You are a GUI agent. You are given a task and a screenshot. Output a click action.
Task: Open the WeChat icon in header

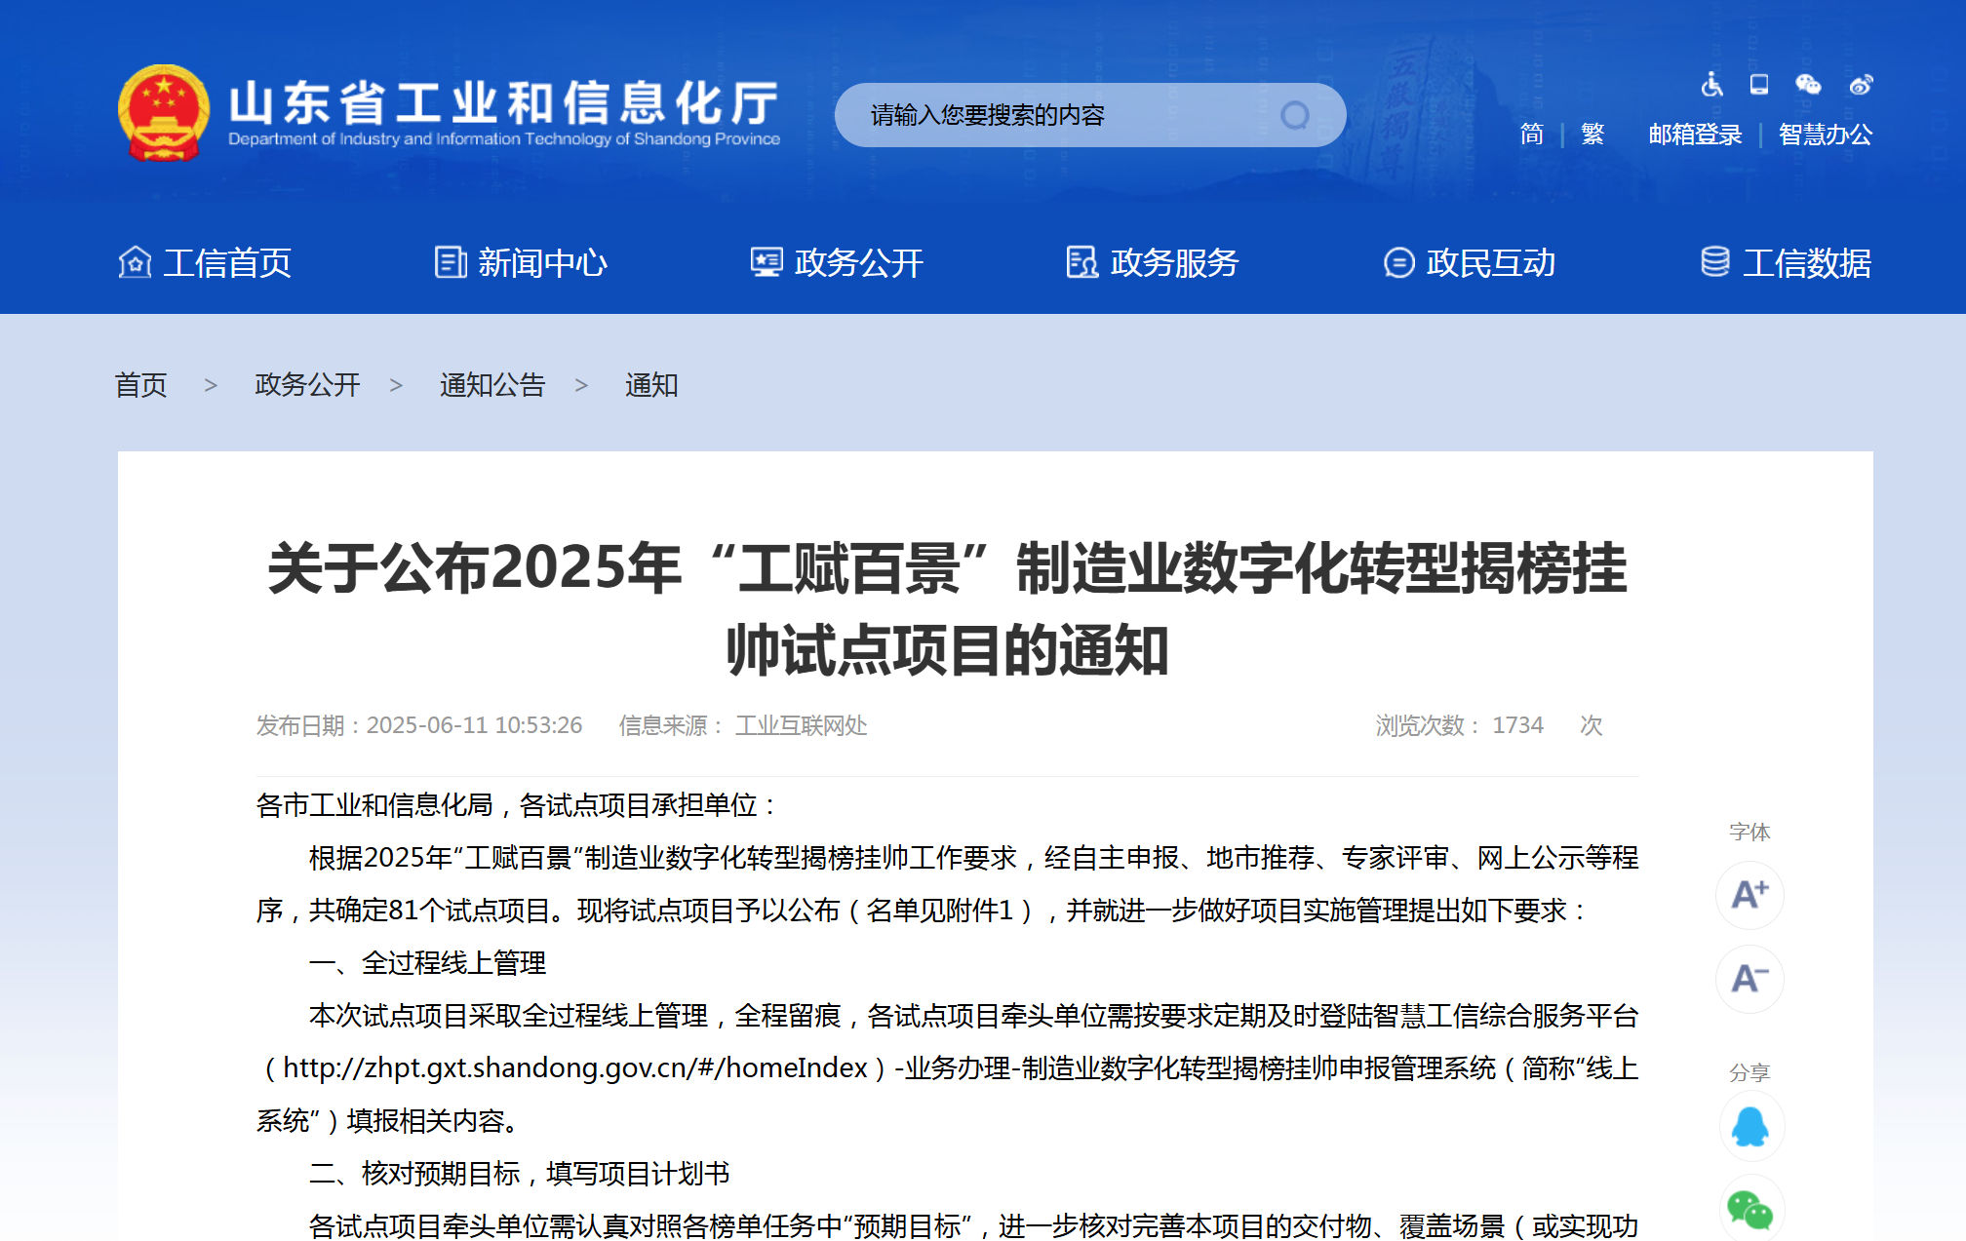coord(1808,85)
